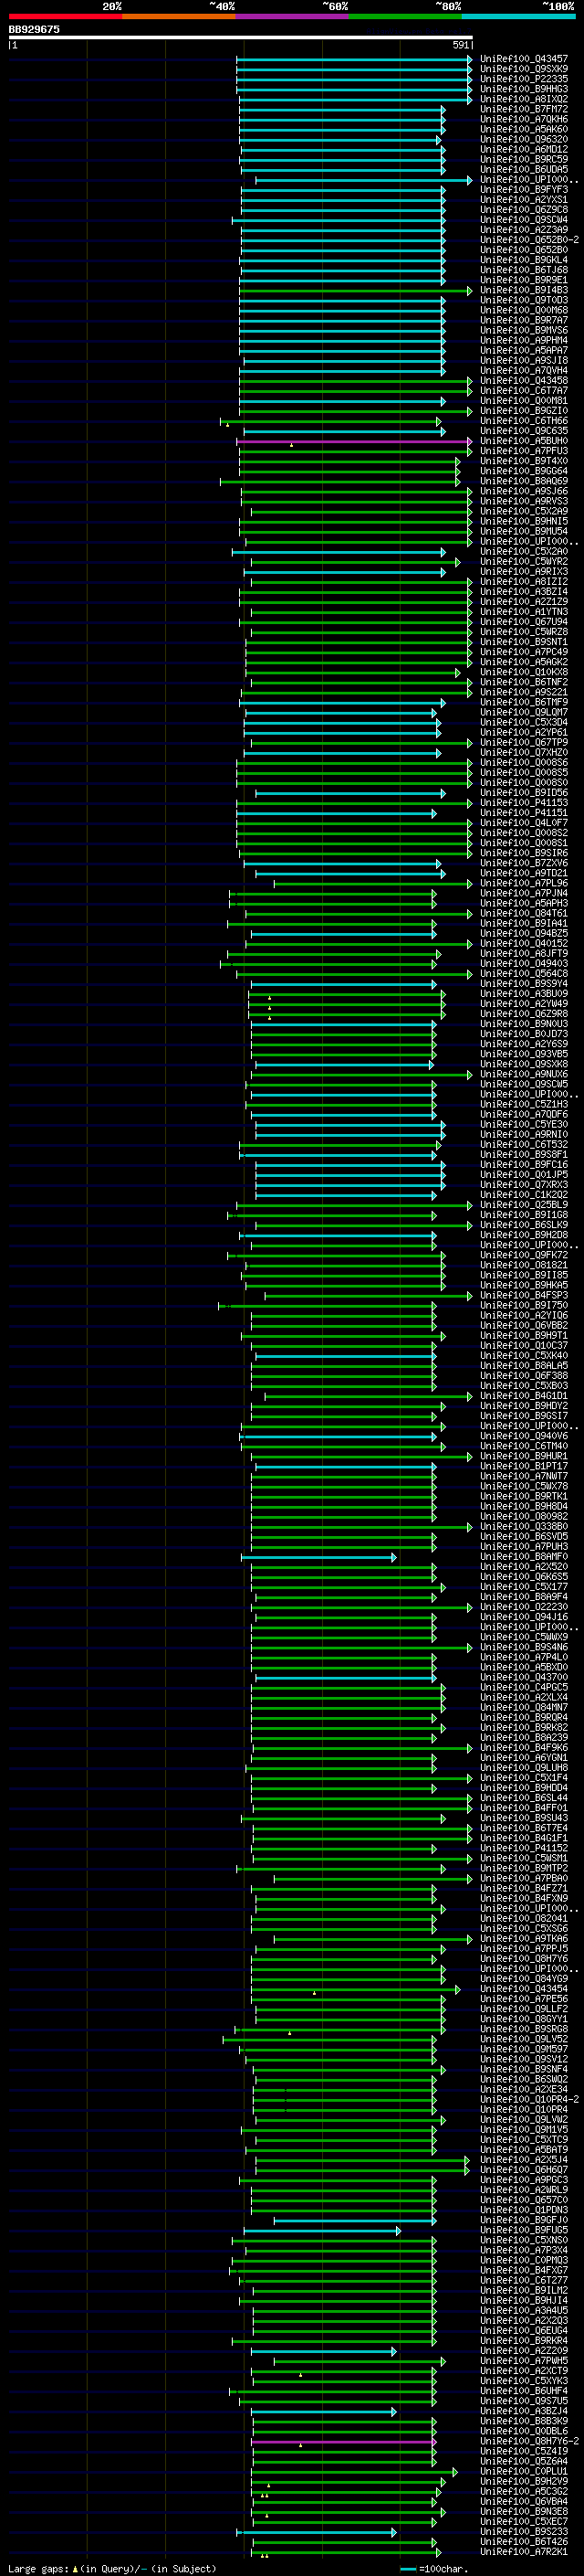Click the orange ~40% identity legend segment
The width and height of the screenshot is (584, 2576).
coord(179,16)
